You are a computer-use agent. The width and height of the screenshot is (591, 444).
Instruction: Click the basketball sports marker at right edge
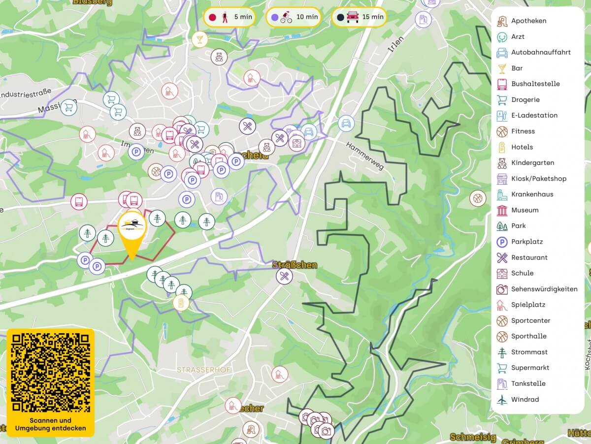pyautogui.click(x=477, y=198)
